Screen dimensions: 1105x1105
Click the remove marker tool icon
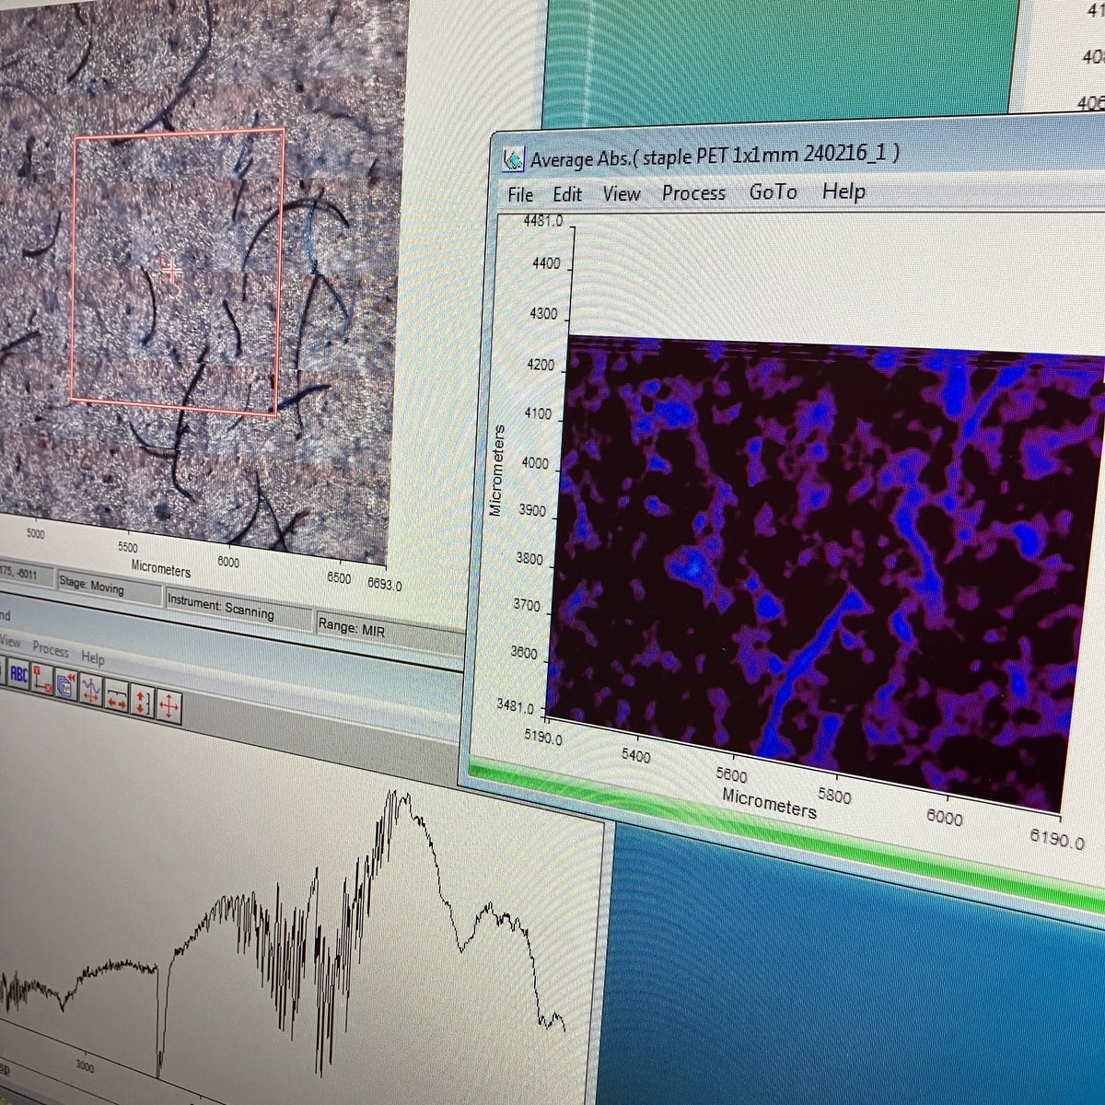[41, 678]
